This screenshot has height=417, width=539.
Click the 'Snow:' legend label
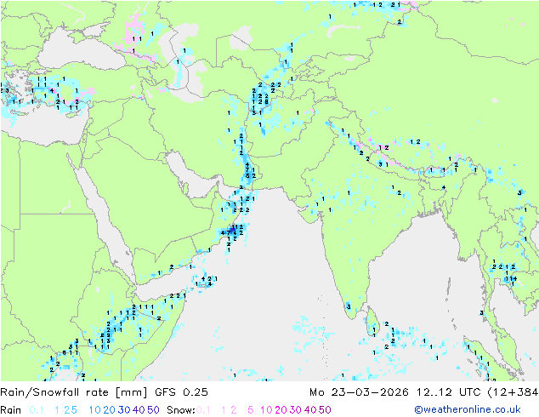click(181, 410)
